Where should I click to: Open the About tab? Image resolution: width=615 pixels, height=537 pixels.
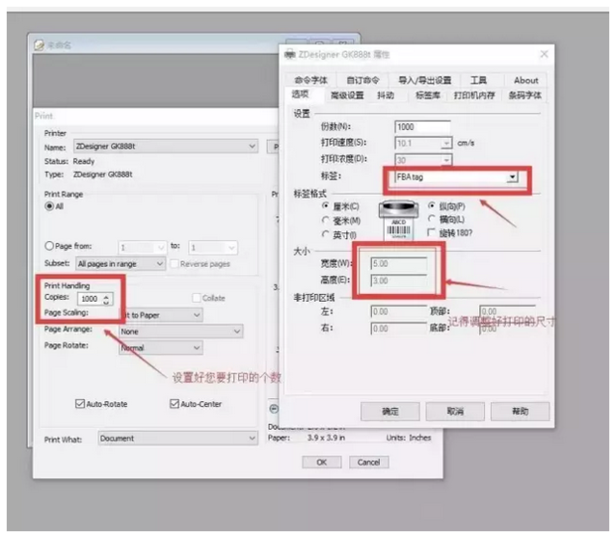coord(526,80)
